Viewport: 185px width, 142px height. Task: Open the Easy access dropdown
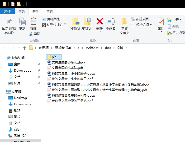point(141,25)
